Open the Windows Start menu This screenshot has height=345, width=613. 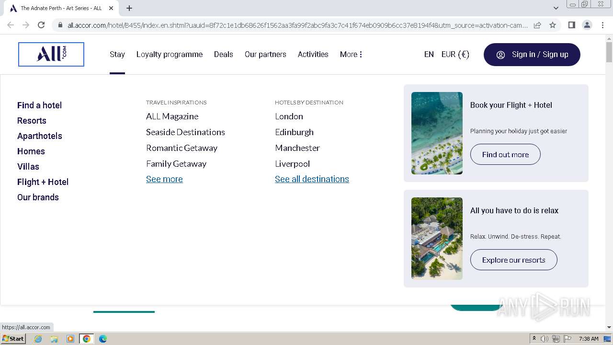click(x=13, y=338)
